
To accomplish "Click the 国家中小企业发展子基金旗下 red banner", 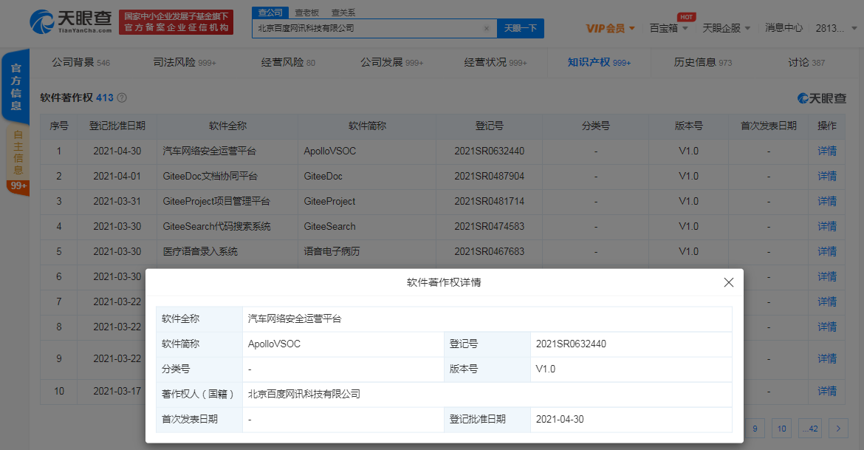I will 176,22.
